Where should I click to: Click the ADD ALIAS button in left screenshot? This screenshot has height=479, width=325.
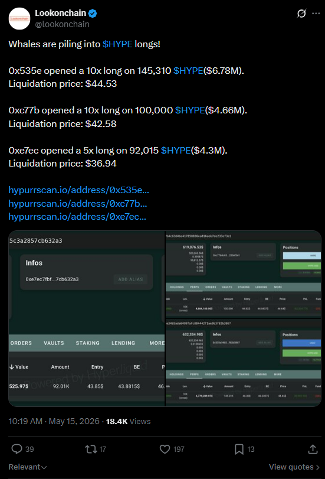coord(130,279)
